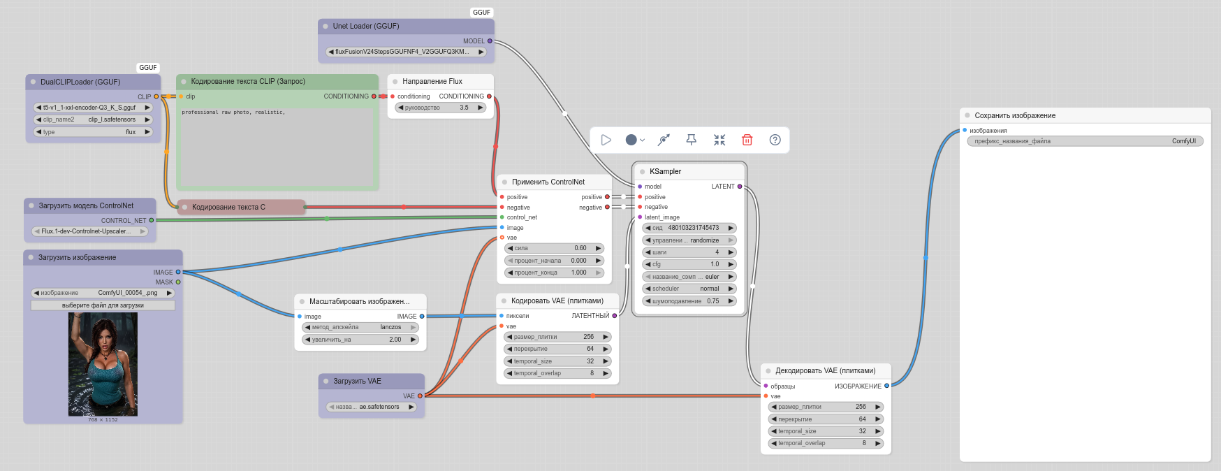Click the сила 0.60 value slider
The width and height of the screenshot is (1221, 471).
coord(554,248)
